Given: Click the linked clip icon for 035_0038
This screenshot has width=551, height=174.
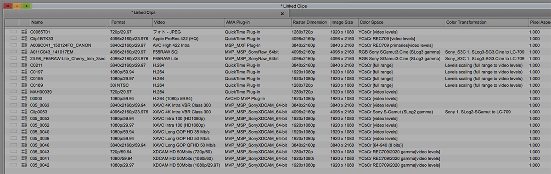Looking at the screenshot, I should coord(24,138).
